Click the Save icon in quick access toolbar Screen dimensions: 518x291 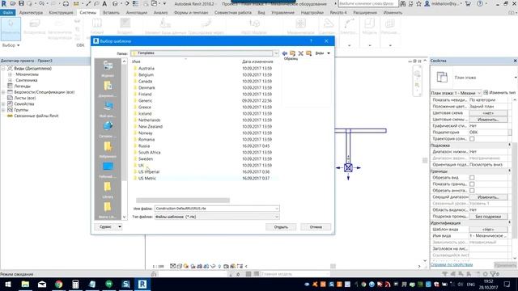(21, 3)
